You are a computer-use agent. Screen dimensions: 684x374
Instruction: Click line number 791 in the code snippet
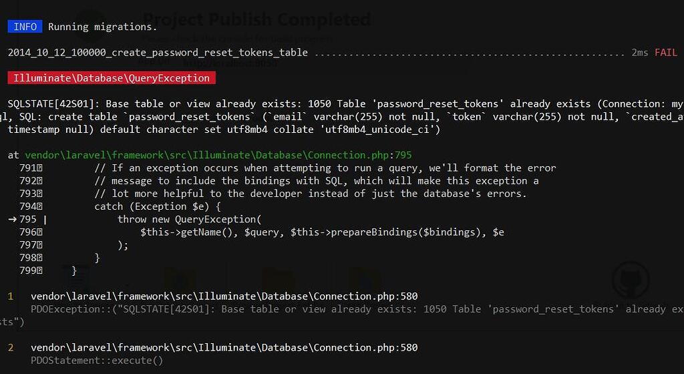coord(28,168)
